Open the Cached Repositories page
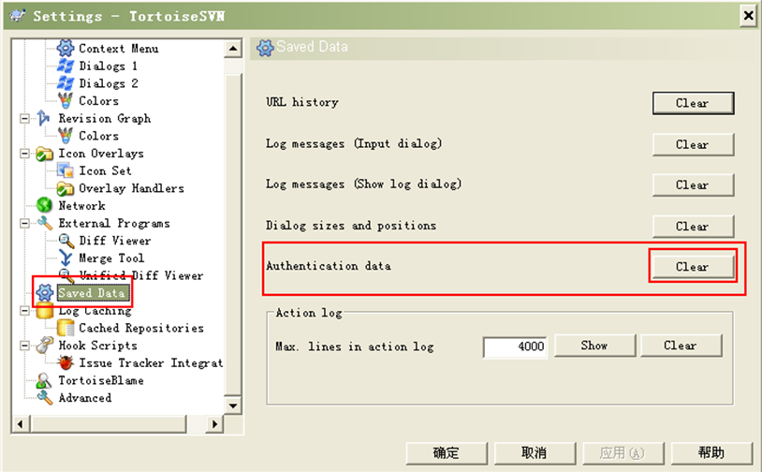The image size is (762, 472). click(141, 328)
